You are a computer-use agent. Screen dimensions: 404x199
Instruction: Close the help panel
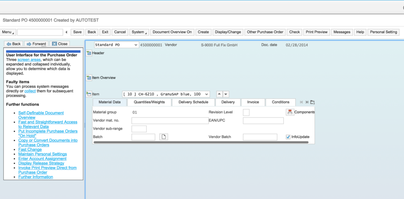tap(60, 44)
